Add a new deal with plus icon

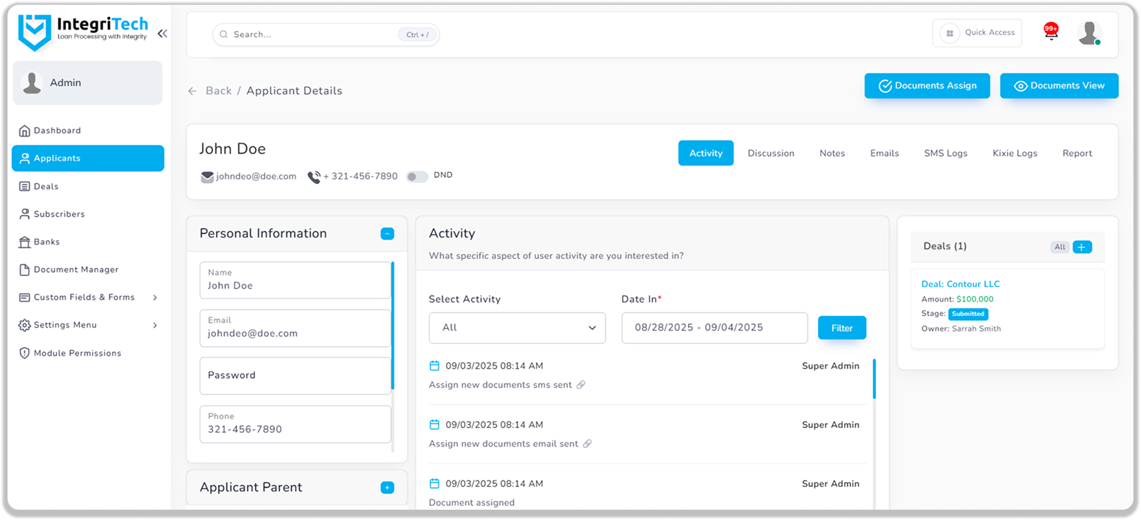[1083, 247]
